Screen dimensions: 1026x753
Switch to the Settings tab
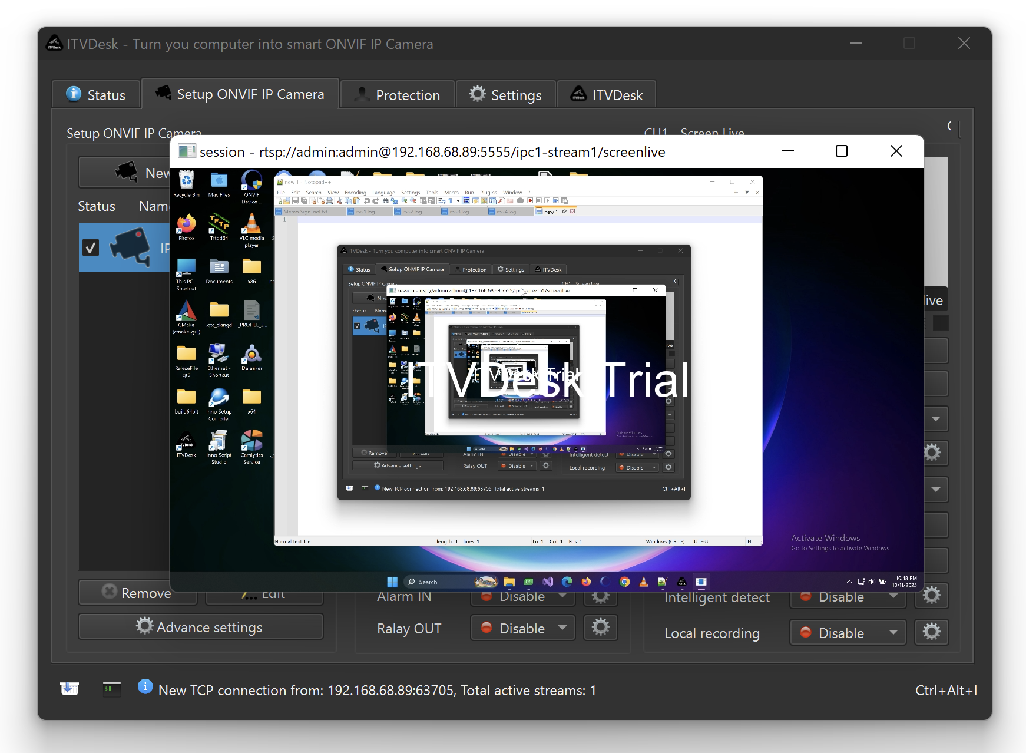[x=505, y=94]
